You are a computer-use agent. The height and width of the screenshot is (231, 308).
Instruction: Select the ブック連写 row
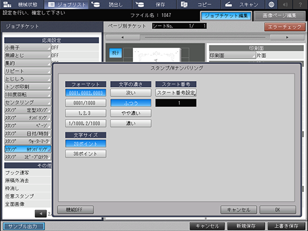pos(28,173)
